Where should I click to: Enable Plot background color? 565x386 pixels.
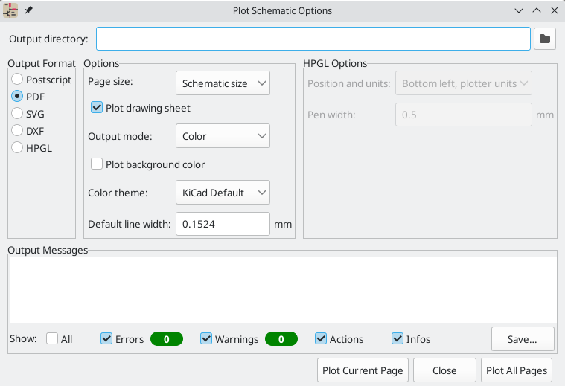[97, 164]
